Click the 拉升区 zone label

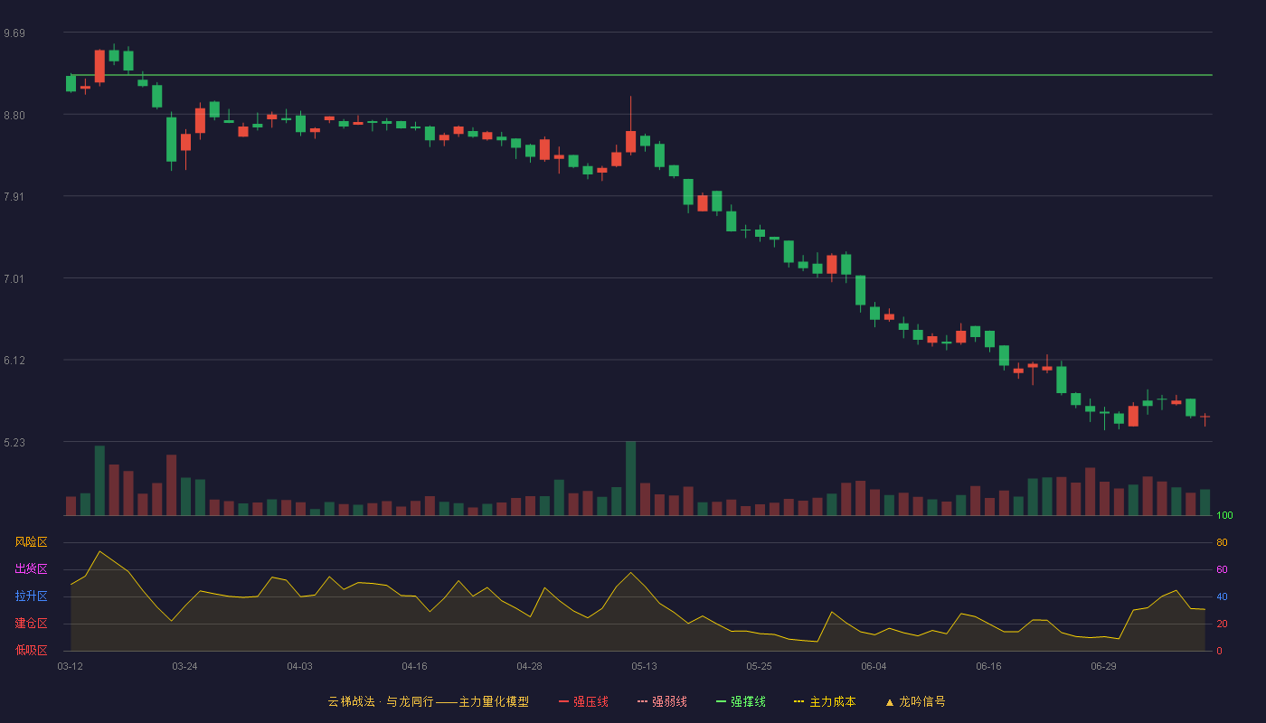pyautogui.click(x=31, y=596)
